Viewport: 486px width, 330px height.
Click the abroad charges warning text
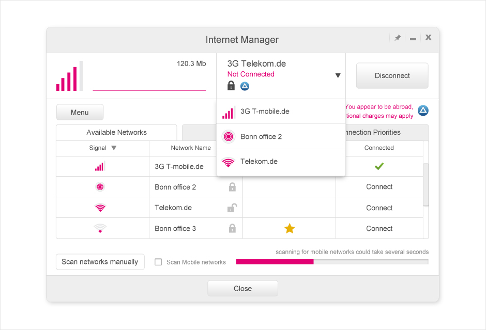(379, 112)
